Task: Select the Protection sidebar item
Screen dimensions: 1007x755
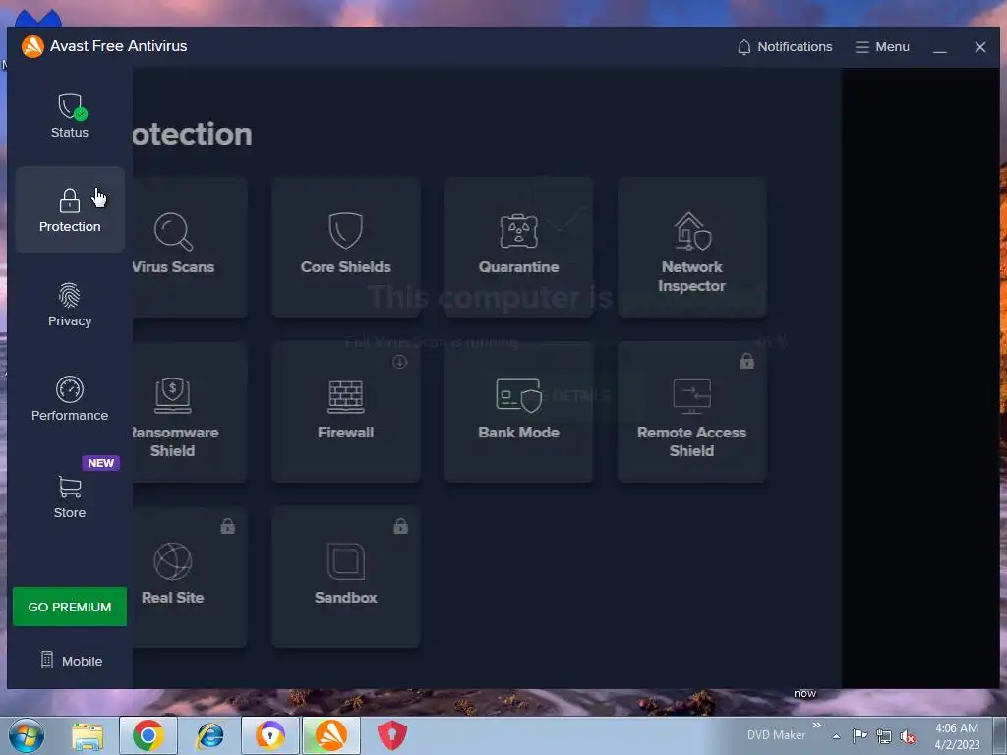Action: (70, 209)
